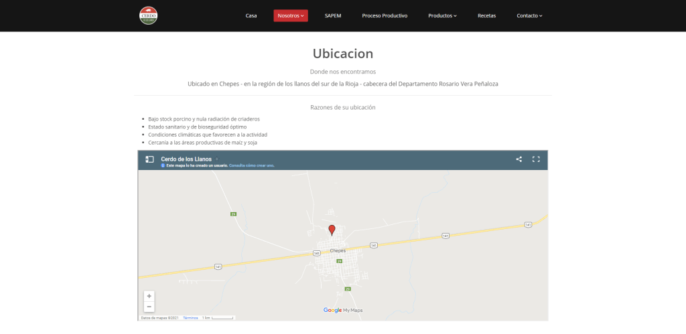
Task: Open the Recetas page
Action: [486, 15]
